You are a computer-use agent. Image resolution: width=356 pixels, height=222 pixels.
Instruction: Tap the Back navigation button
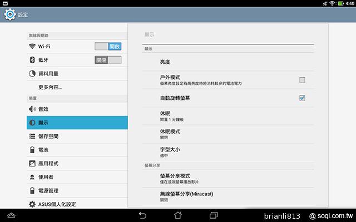point(142,215)
